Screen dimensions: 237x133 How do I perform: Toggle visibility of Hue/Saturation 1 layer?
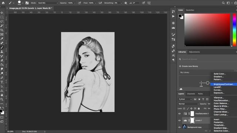coord(179,114)
